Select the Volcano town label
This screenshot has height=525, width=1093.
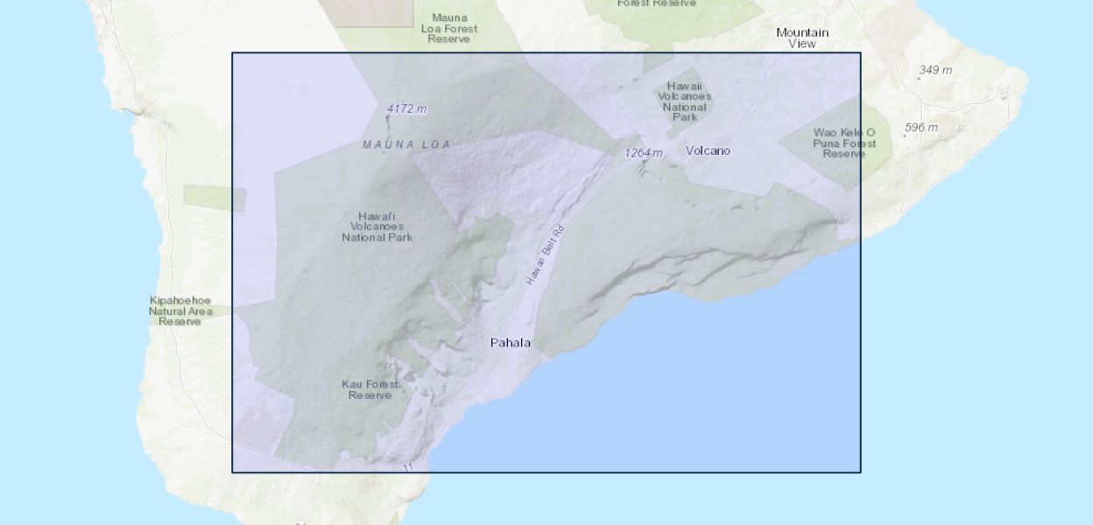(x=708, y=150)
